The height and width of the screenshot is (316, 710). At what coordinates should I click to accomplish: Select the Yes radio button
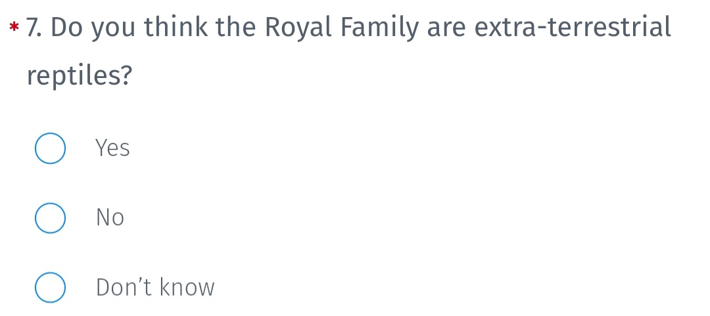[50, 148]
